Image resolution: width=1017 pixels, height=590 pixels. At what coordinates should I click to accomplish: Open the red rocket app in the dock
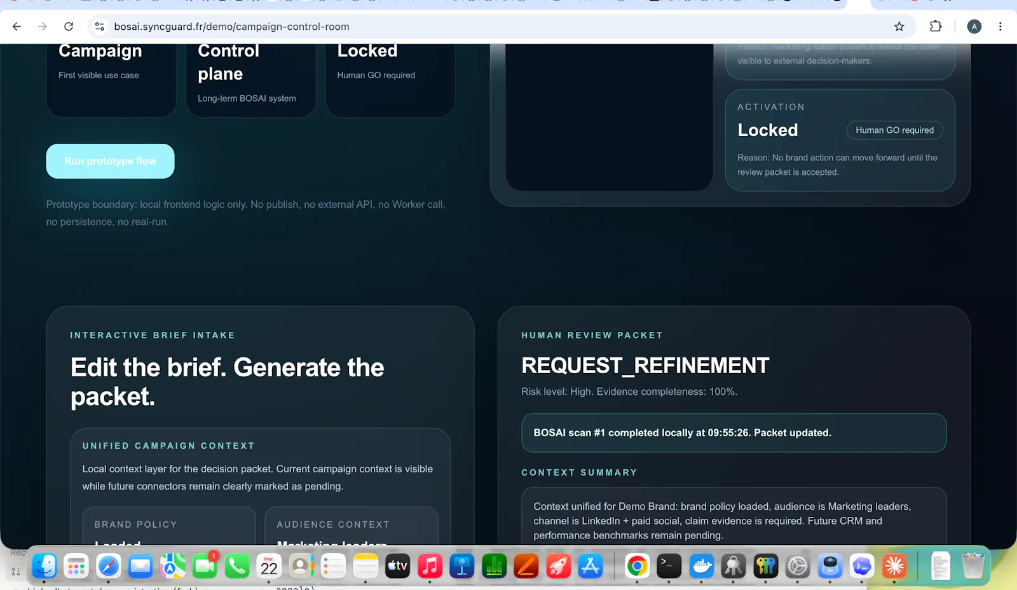(559, 566)
